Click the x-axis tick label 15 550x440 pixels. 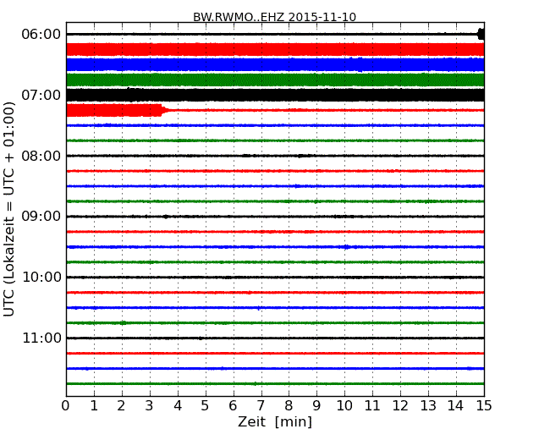point(484,405)
